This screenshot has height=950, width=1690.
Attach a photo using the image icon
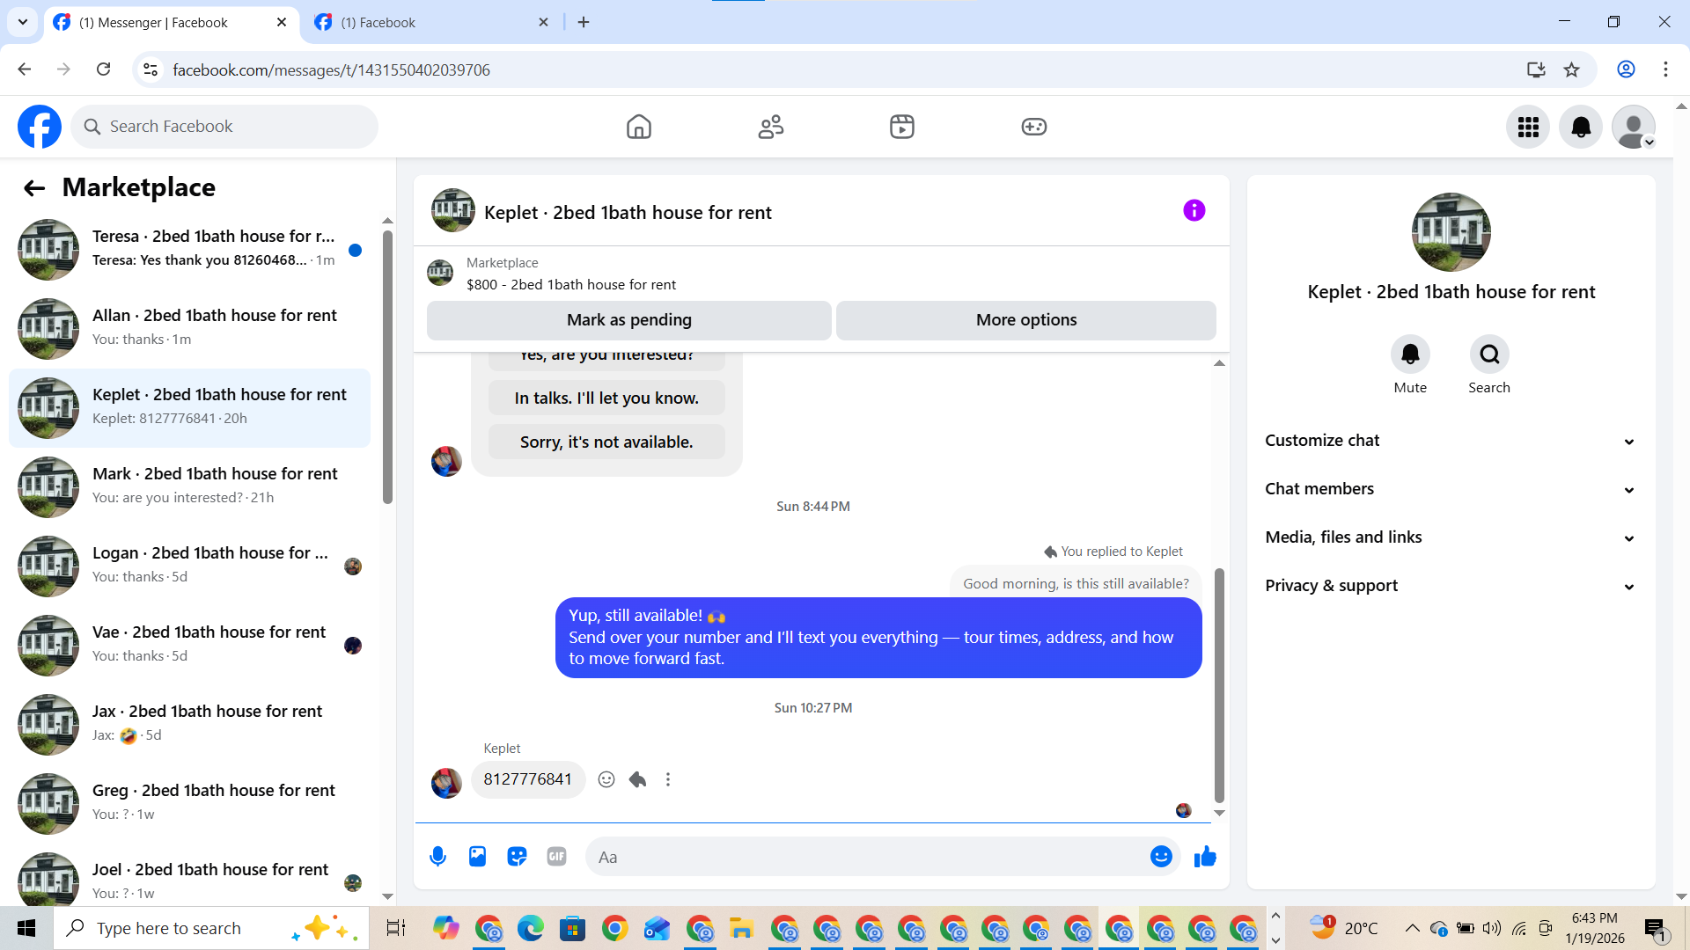click(477, 856)
